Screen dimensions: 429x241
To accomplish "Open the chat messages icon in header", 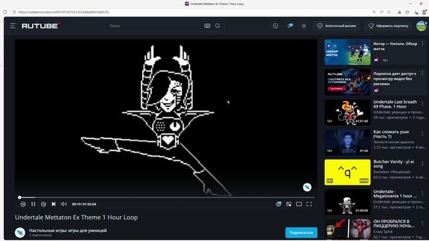I will tap(290, 25).
